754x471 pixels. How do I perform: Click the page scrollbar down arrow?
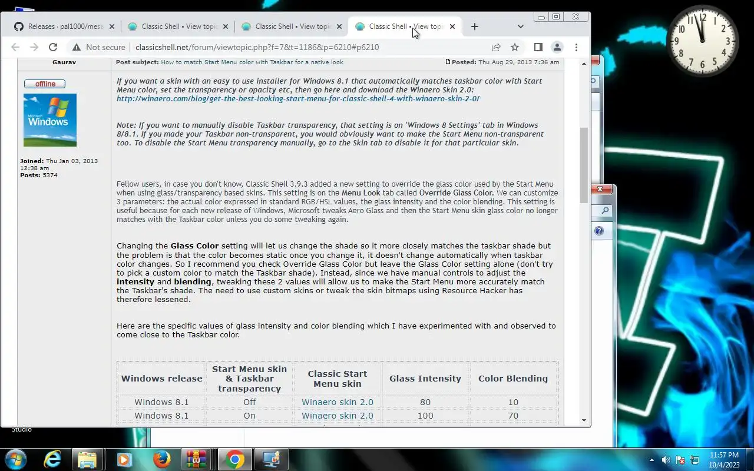pos(584,420)
